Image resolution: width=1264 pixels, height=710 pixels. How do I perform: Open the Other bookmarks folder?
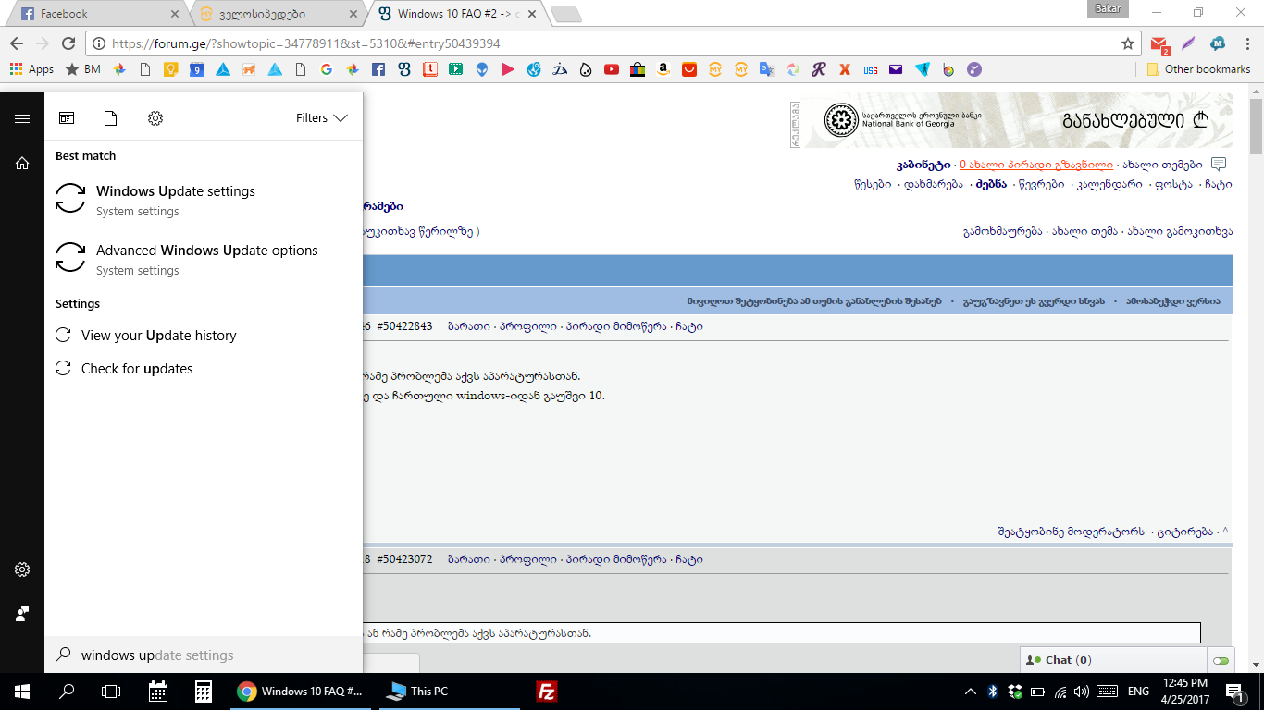click(1198, 69)
